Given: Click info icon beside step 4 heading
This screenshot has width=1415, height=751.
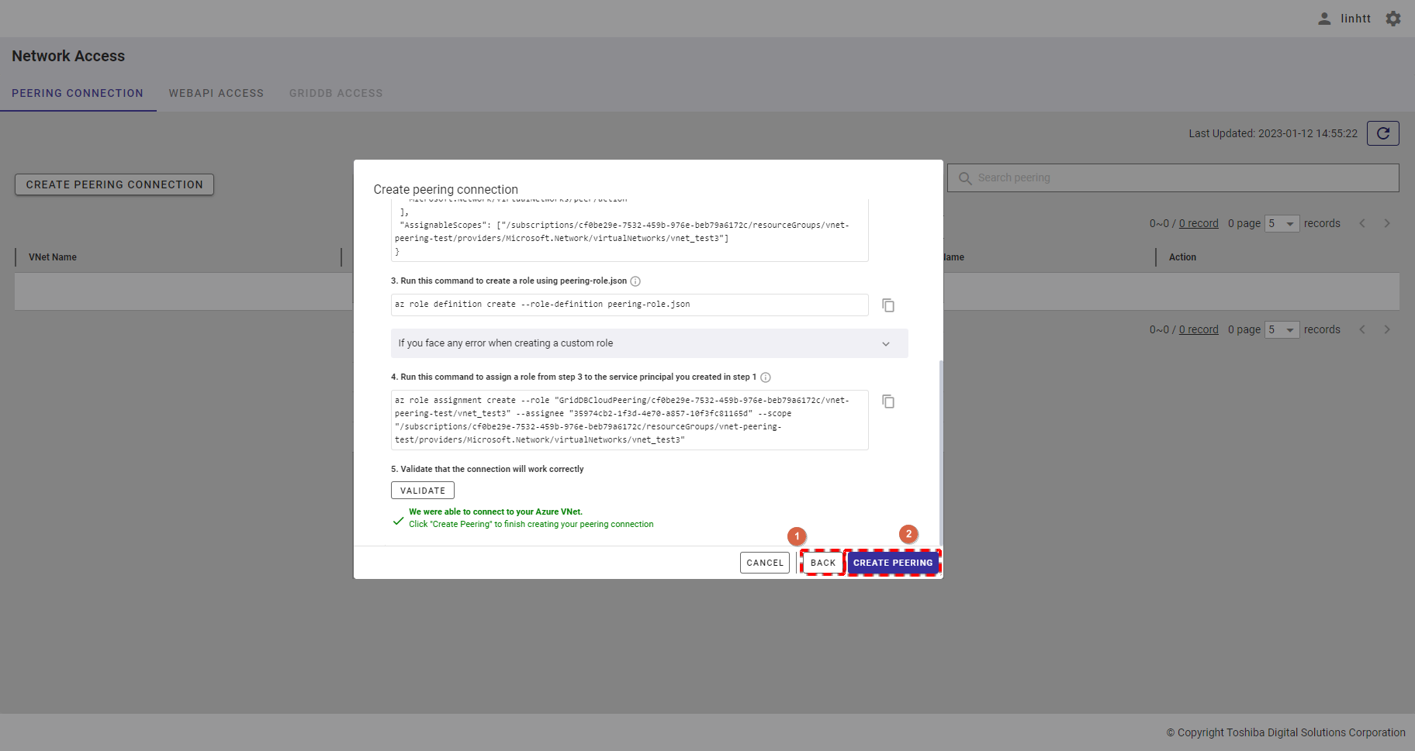Looking at the screenshot, I should (x=766, y=377).
